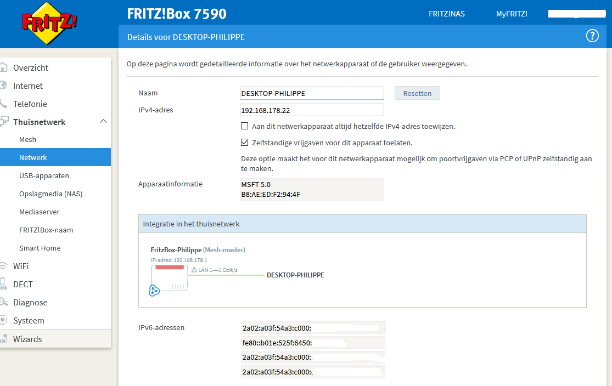Click the Mesh symbol on FritzBox diagram
The image size is (612, 386).
[155, 291]
